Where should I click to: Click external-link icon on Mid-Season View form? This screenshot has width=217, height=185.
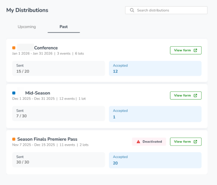195,96
